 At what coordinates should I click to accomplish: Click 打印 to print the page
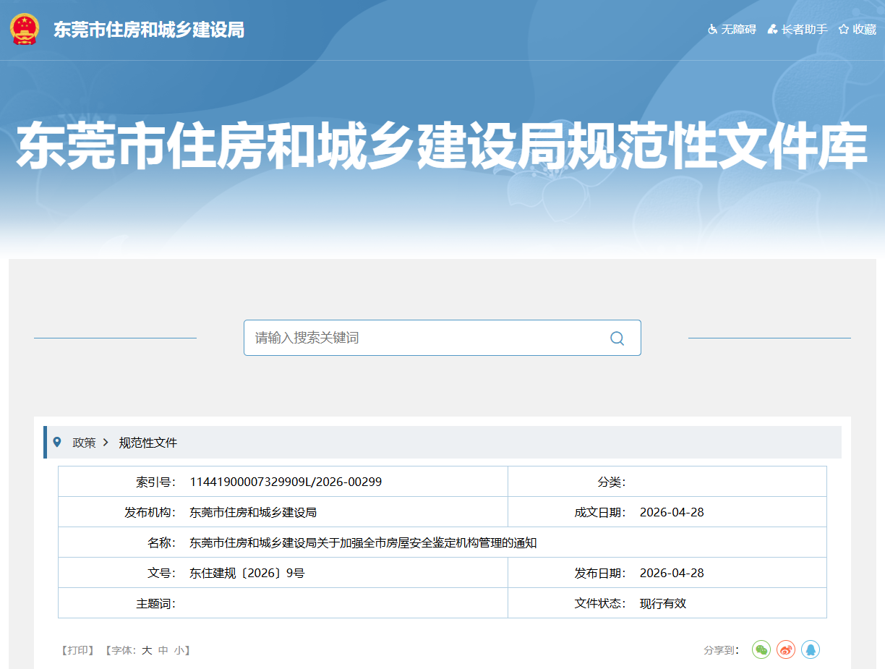[x=77, y=650]
